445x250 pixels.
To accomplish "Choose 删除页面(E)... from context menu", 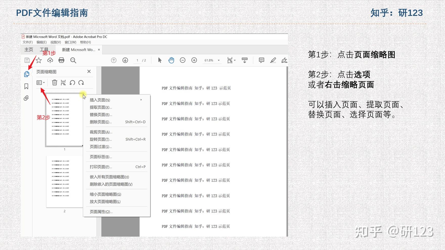I will pyautogui.click(x=116, y=122).
